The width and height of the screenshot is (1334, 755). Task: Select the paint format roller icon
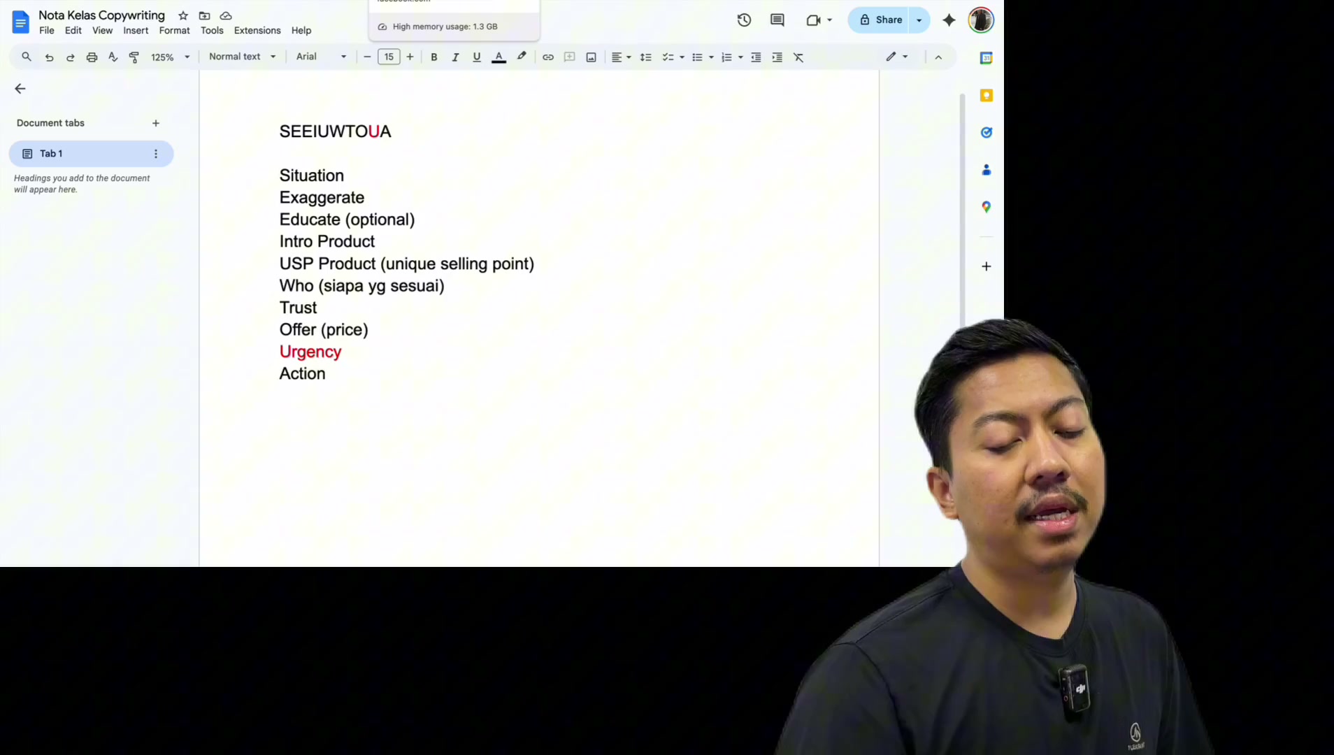[x=134, y=57]
